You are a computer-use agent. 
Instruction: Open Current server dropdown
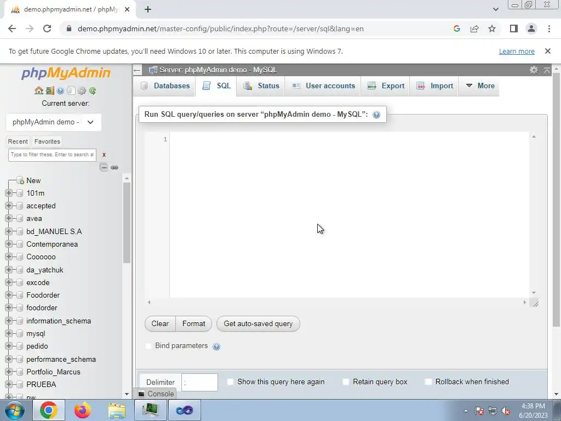click(54, 122)
